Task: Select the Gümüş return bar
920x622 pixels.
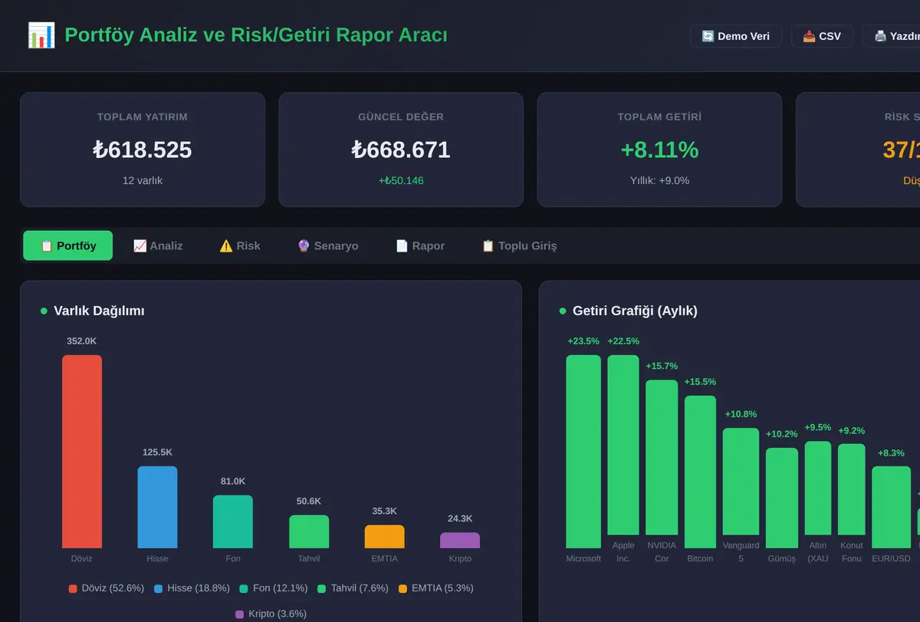Action: [x=782, y=499]
